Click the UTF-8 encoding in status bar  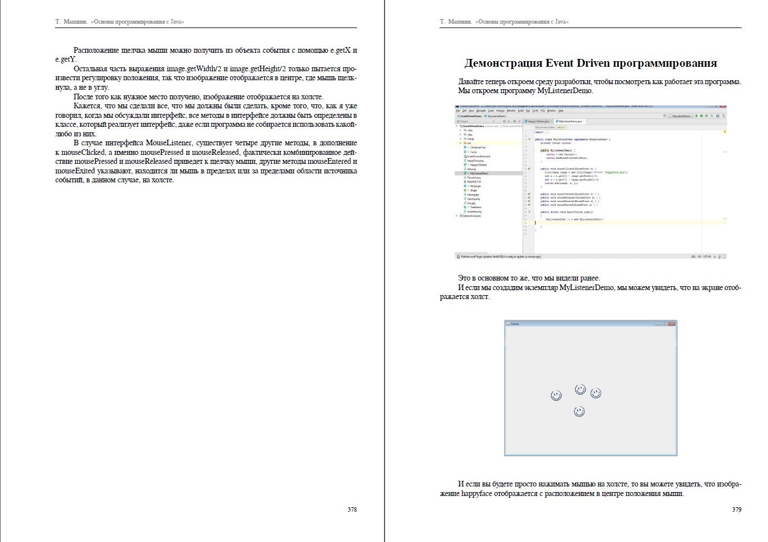[707, 257]
